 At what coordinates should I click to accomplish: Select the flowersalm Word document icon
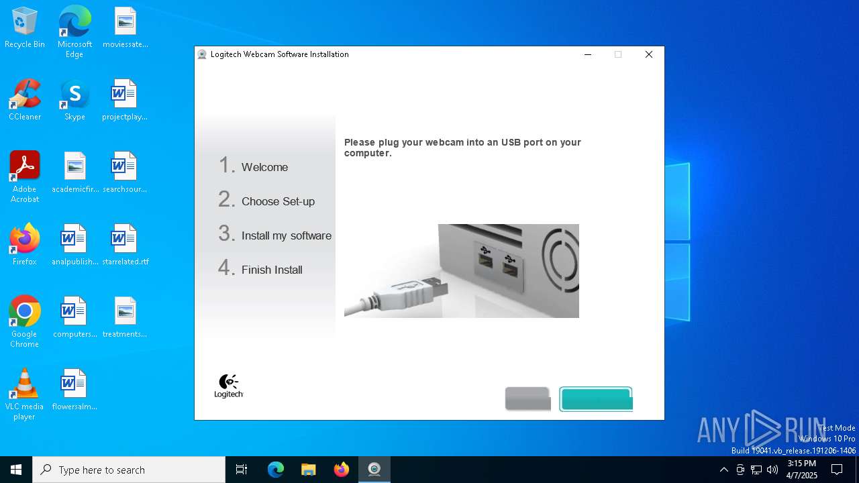pyautogui.click(x=74, y=390)
